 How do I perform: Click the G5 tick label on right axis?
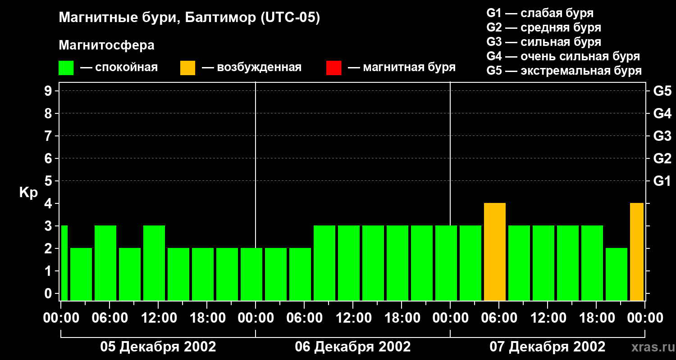tap(662, 91)
